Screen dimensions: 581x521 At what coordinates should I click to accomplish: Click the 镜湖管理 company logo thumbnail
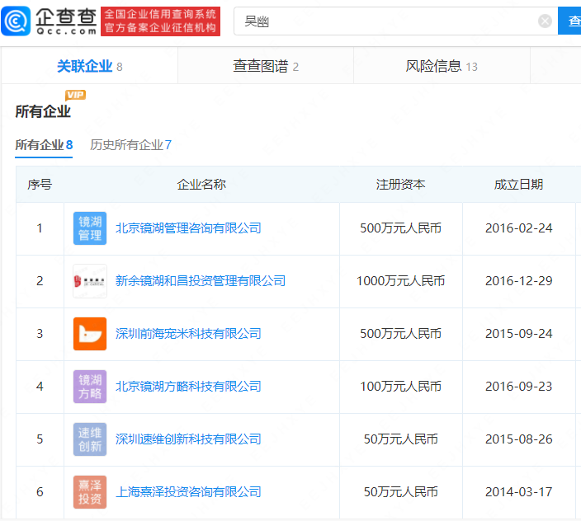[90, 228]
